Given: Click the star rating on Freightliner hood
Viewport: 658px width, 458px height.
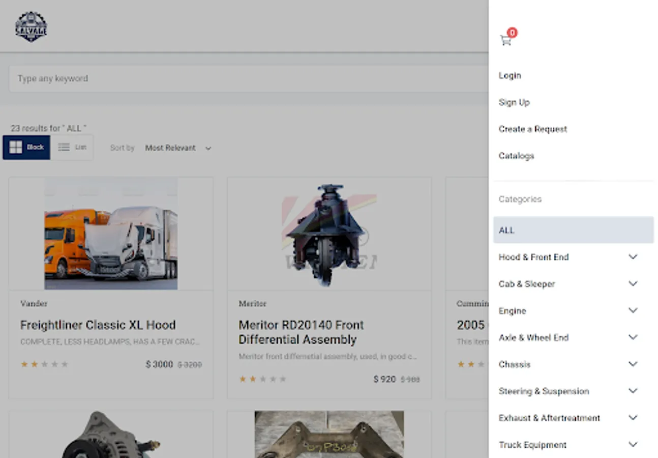Looking at the screenshot, I should click(44, 364).
